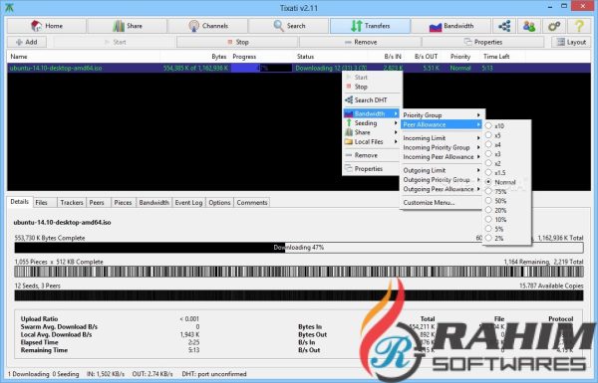Open help via the question mark icon
The height and width of the screenshot is (383, 598).
point(579,26)
